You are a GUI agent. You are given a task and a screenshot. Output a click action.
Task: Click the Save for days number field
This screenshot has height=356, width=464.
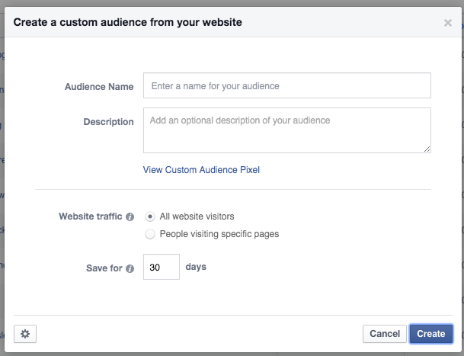click(x=161, y=268)
